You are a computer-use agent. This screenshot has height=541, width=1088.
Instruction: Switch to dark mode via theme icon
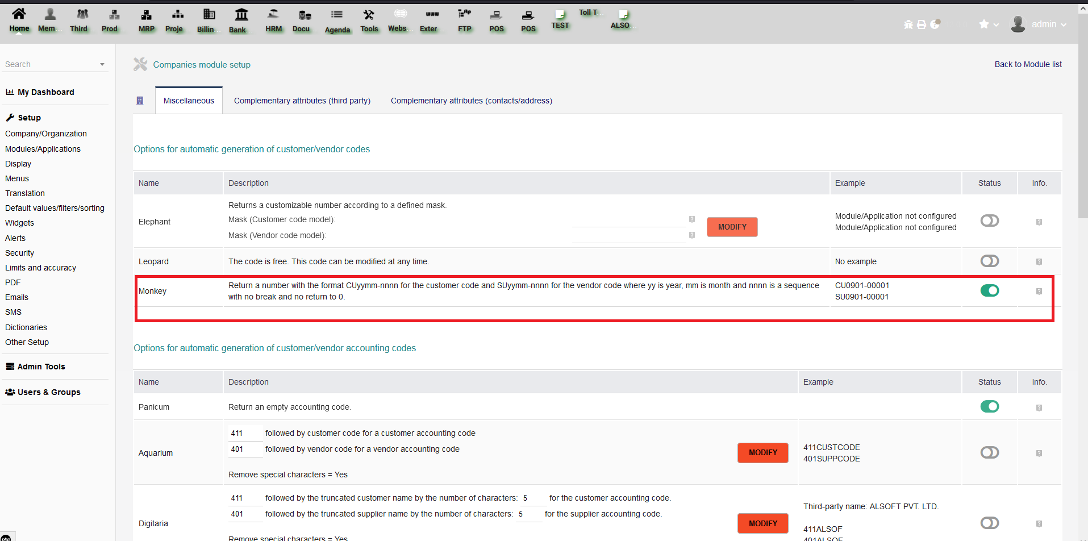point(935,24)
